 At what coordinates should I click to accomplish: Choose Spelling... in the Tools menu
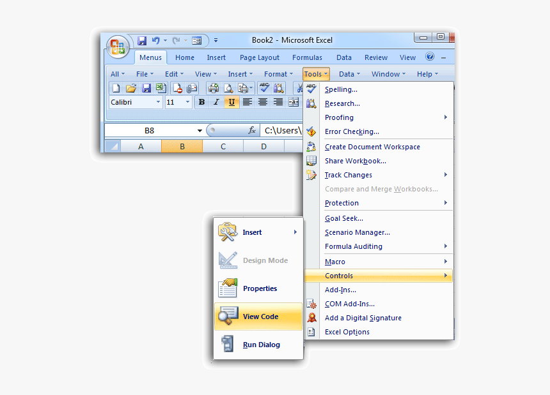(379, 89)
